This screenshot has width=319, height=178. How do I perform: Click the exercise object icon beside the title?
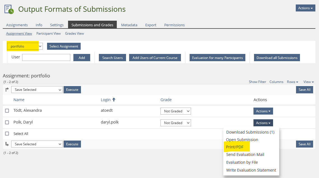[9, 9]
